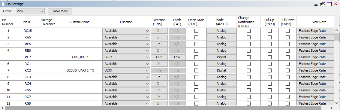Screen dimensions: 340x110
Task: Toggle RE7 direction button showing Out
Action: coord(159,57)
